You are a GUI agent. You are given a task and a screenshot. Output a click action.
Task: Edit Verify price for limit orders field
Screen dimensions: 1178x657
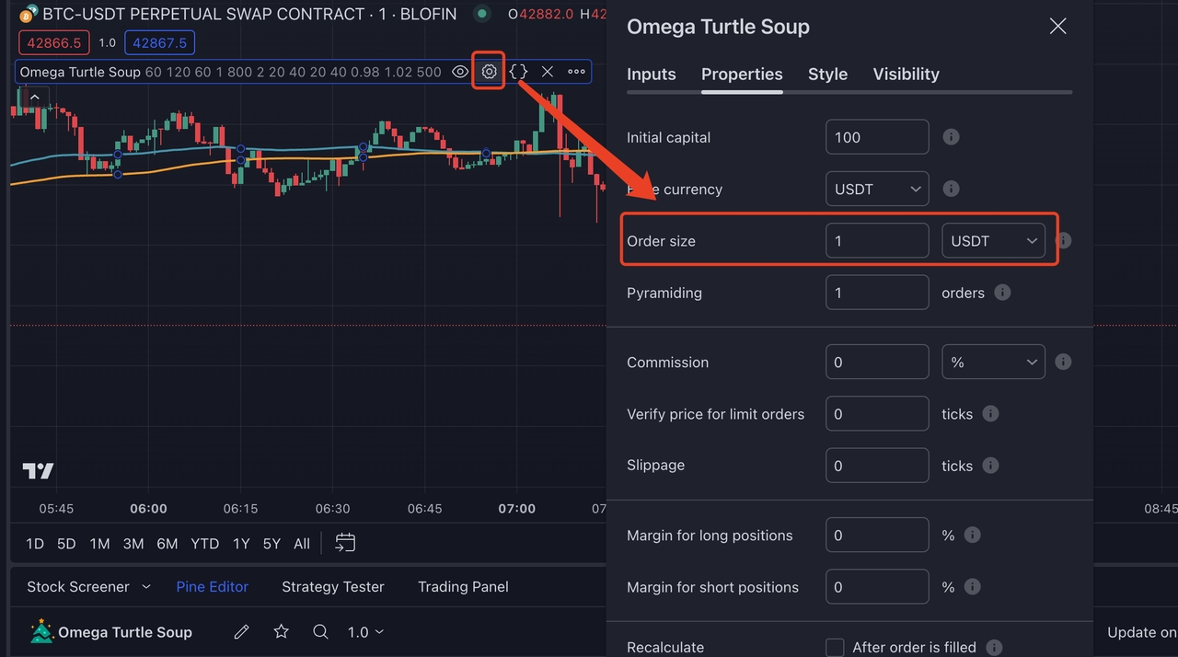pyautogui.click(x=877, y=414)
